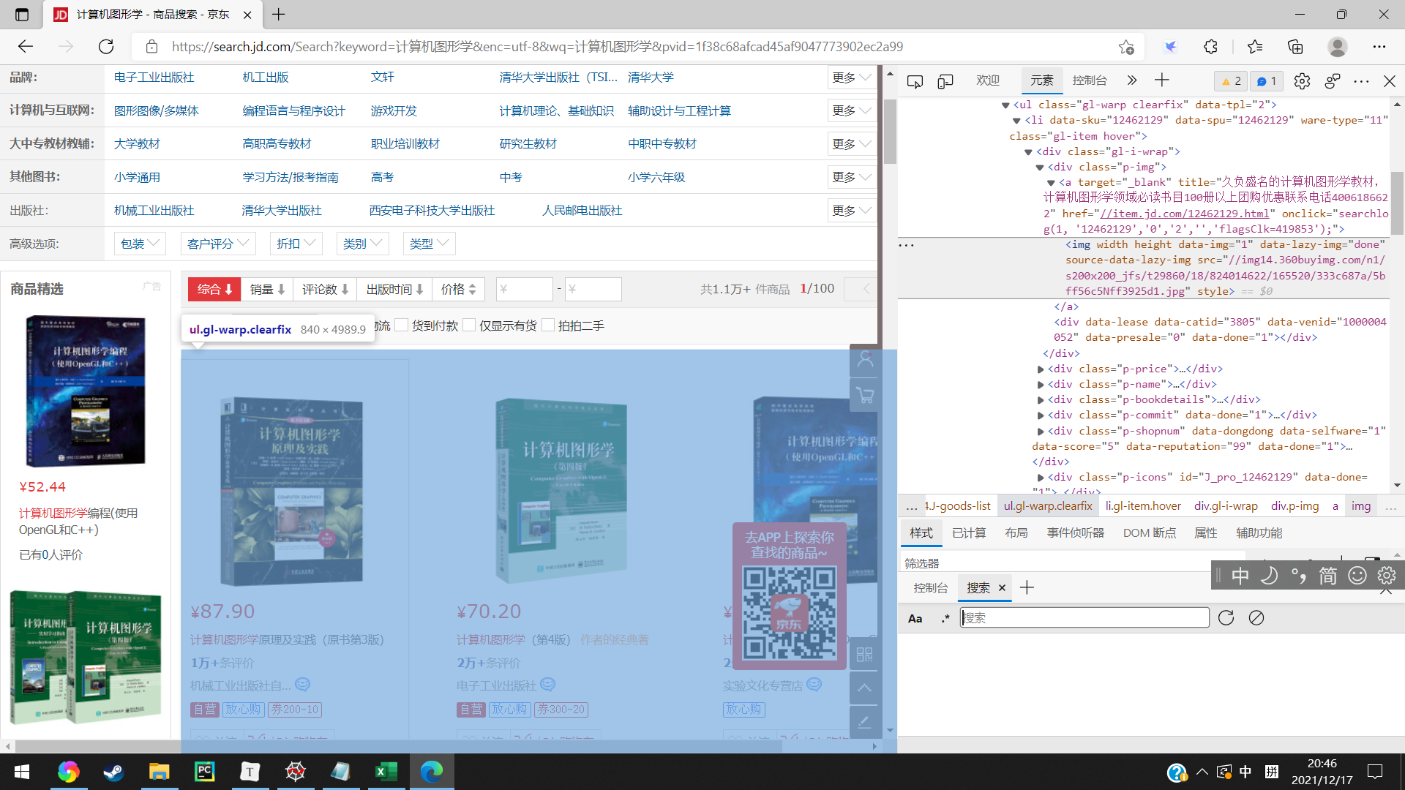The image size is (1405, 790).
Task: Click the item.jd.com/12462129.html href link
Action: coord(1185,214)
